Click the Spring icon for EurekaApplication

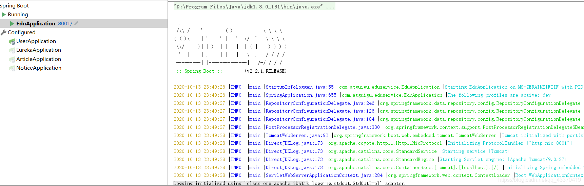[x=12, y=50]
